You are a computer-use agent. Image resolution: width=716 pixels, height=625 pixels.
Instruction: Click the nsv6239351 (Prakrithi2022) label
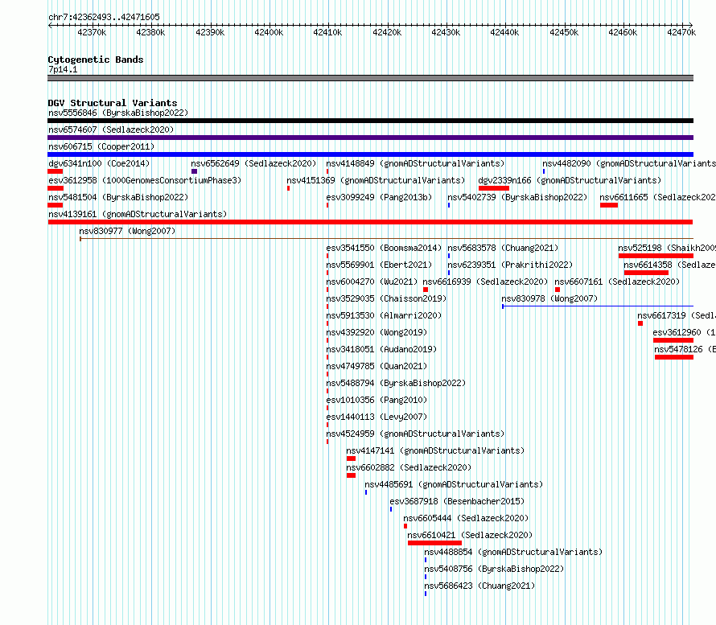pos(510,265)
